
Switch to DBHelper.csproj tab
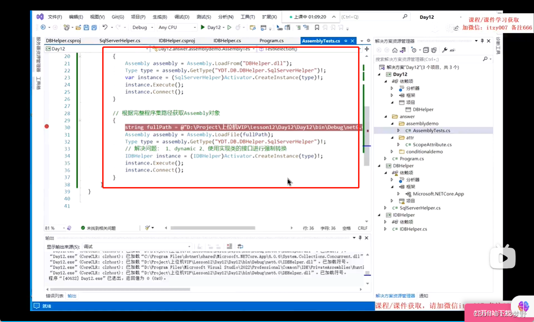click(x=63, y=41)
